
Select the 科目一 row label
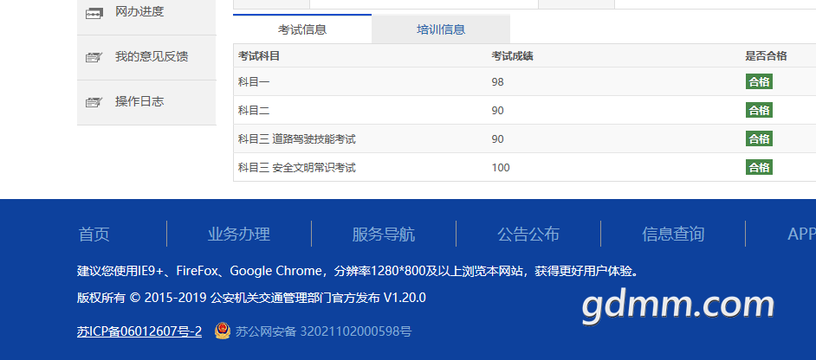[254, 81]
